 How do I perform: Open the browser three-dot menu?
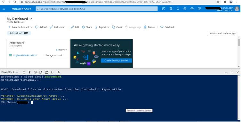[237, 2]
